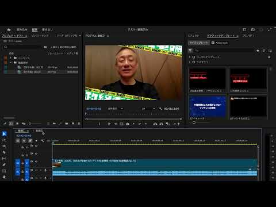Viewport: 276px width, 207px height.
Task: Open the 書き出し export tab
Action: pyautogui.click(x=47, y=30)
